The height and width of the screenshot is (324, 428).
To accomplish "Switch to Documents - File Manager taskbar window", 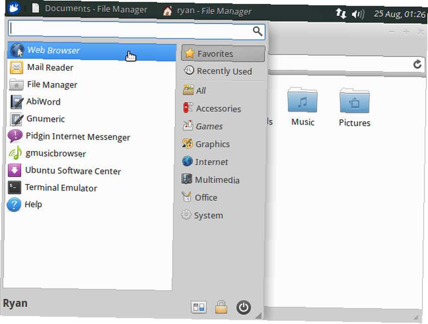I will click(x=89, y=9).
